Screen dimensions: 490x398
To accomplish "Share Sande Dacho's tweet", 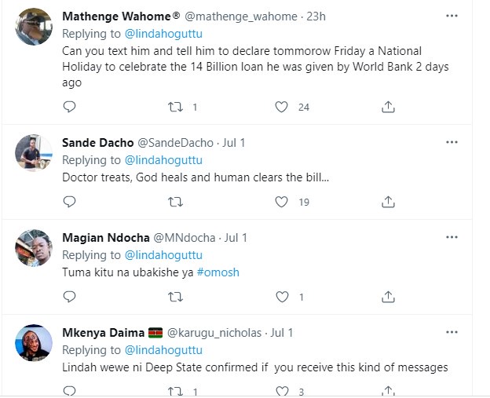I will pos(388,202).
